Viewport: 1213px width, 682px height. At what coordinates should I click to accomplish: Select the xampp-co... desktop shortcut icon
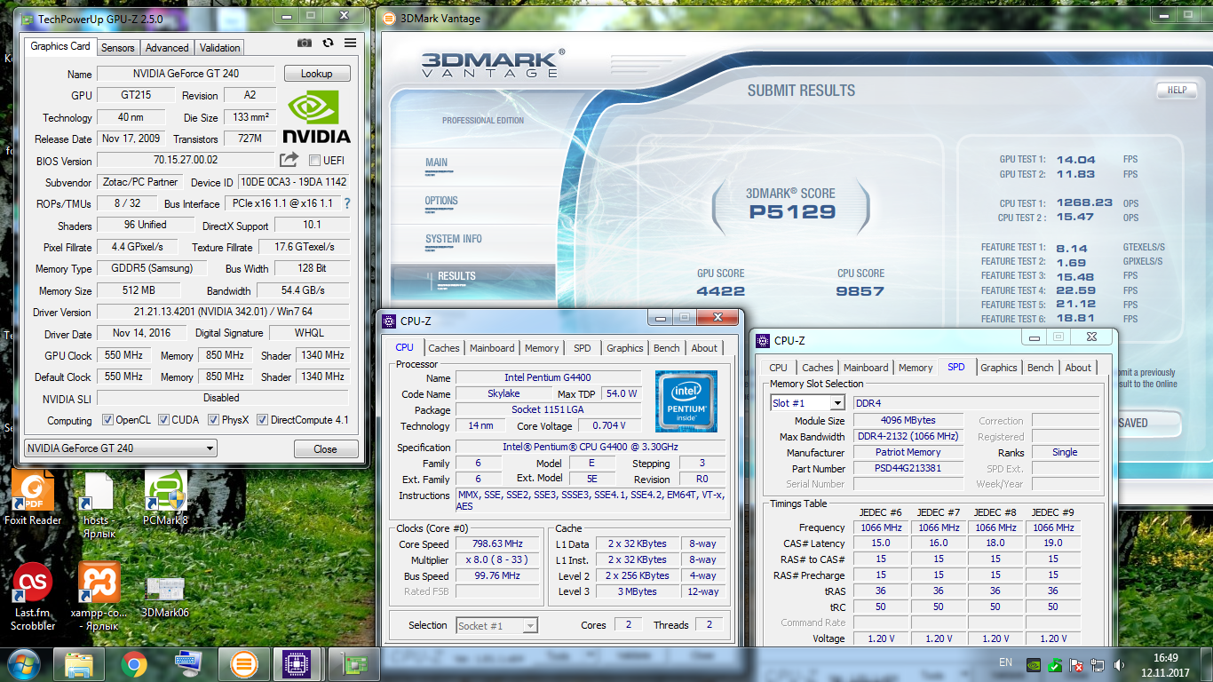[x=99, y=597]
